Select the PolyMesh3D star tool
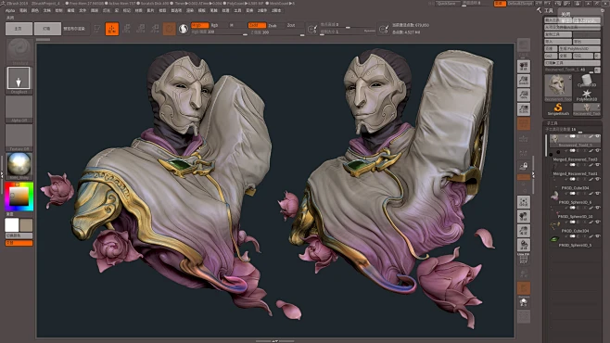 (x=587, y=95)
